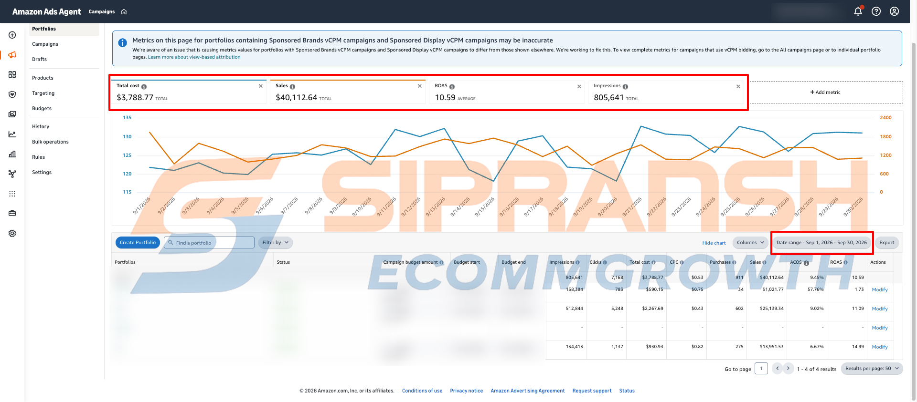Remove the Total cost metric card

(261, 86)
